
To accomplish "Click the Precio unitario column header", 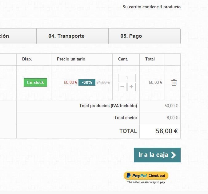I will [71, 59].
